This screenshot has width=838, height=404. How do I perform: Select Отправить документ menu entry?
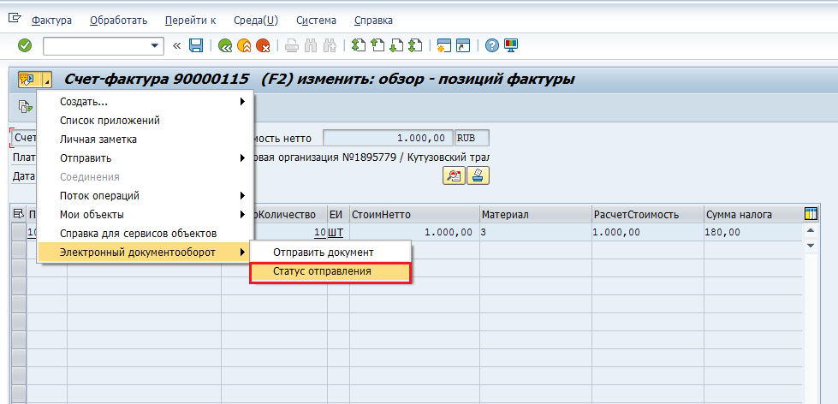(x=323, y=252)
